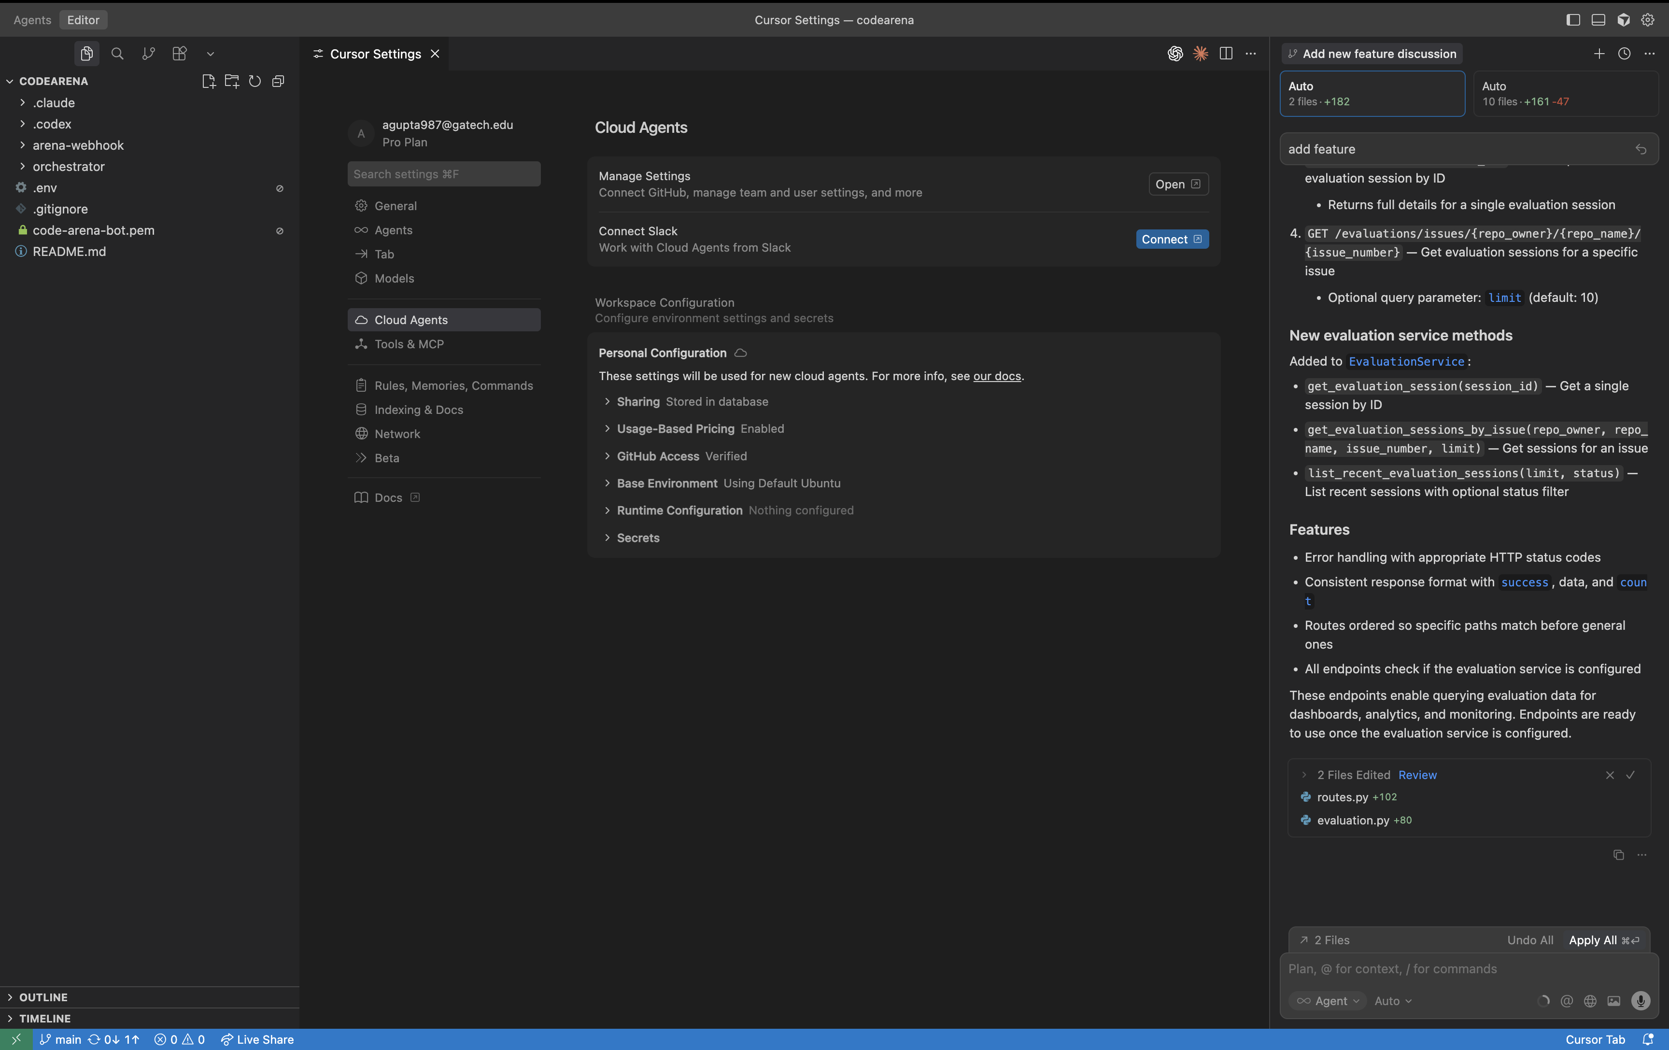
Task: Start a new agent chat with the plus icon
Action: pos(1599,53)
